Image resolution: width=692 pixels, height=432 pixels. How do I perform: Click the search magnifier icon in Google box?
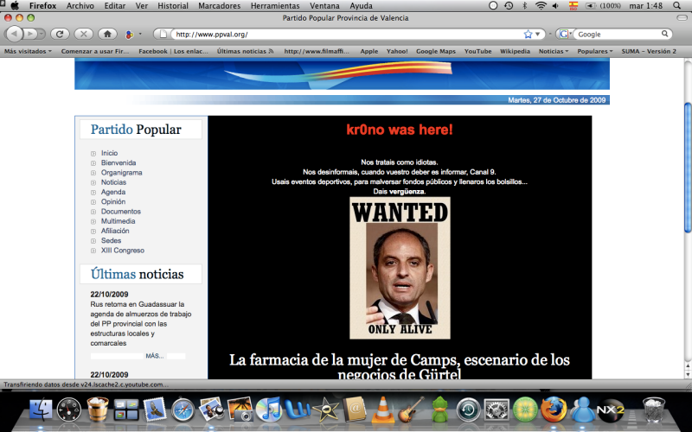tap(665, 35)
